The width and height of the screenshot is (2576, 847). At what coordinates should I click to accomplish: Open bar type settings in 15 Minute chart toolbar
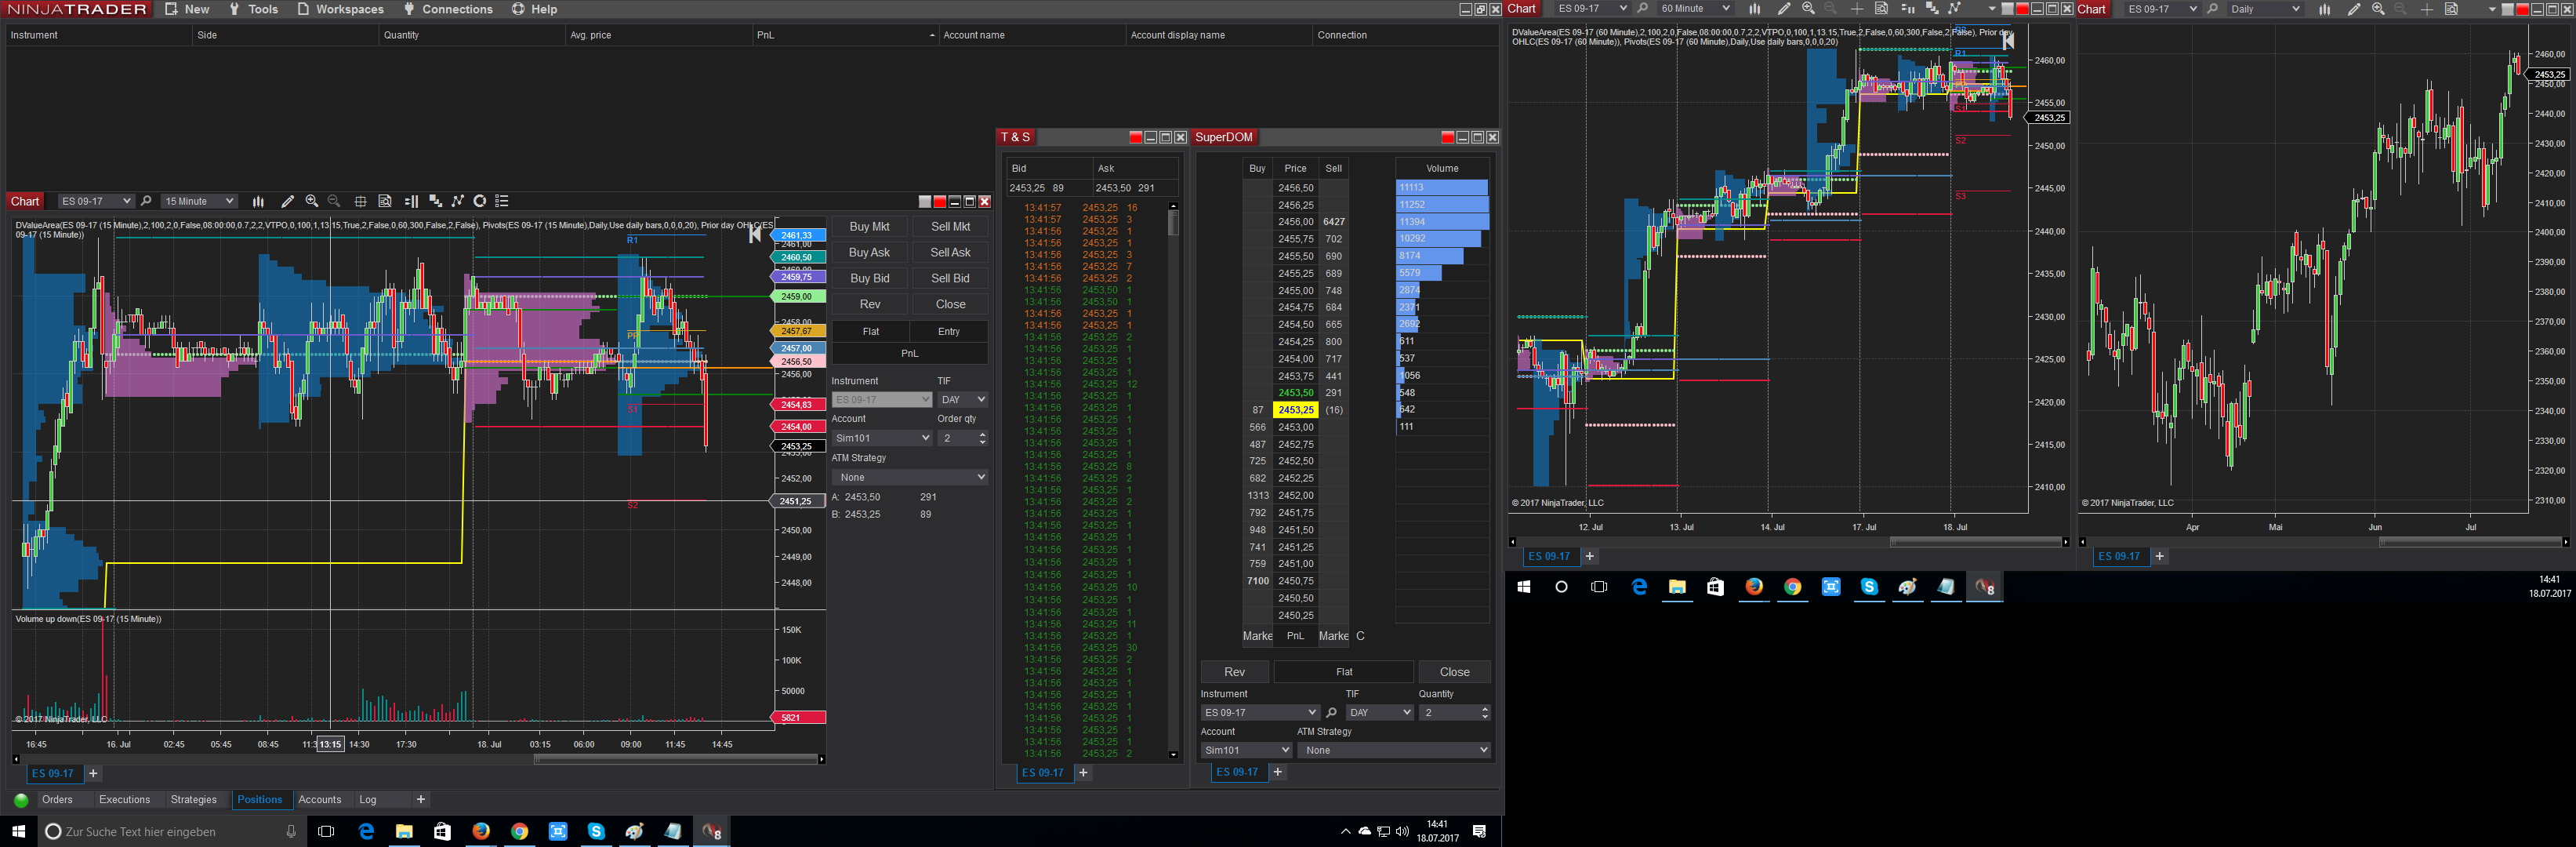click(258, 202)
